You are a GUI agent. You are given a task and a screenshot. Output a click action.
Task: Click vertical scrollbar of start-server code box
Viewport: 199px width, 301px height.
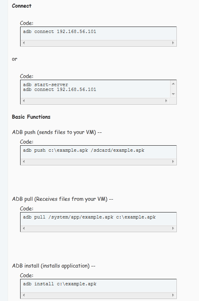coord(173,89)
